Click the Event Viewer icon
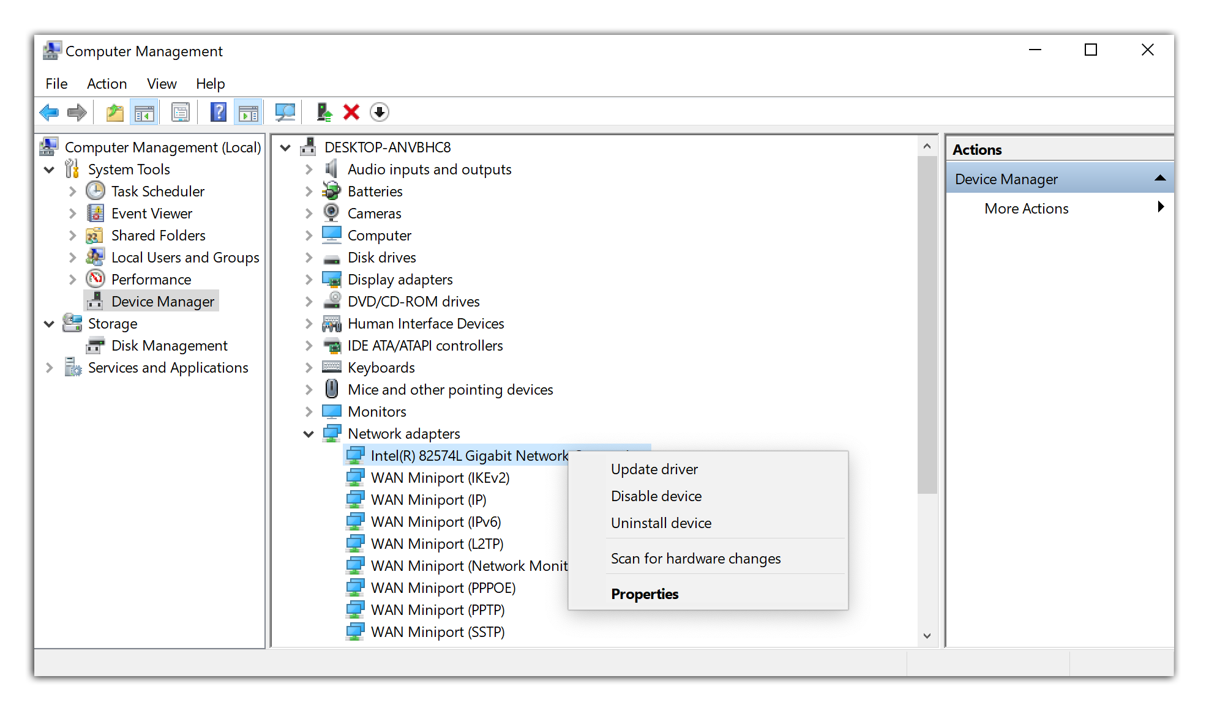Image resolution: width=1209 pixels, height=711 pixels. pyautogui.click(x=95, y=213)
